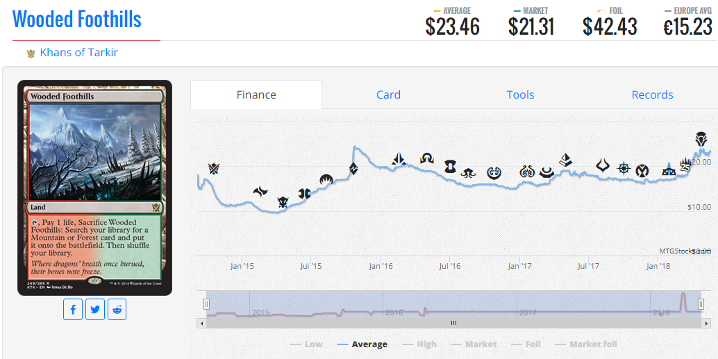
Task: Click the $21.31 market price
Action: 531,26
